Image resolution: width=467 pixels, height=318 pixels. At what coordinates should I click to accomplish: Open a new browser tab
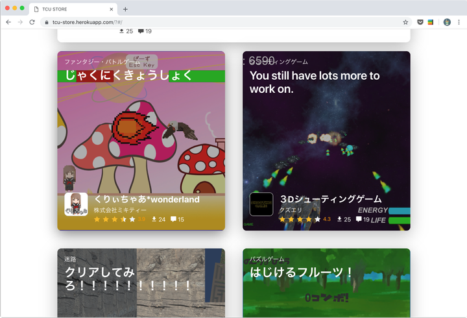125,9
